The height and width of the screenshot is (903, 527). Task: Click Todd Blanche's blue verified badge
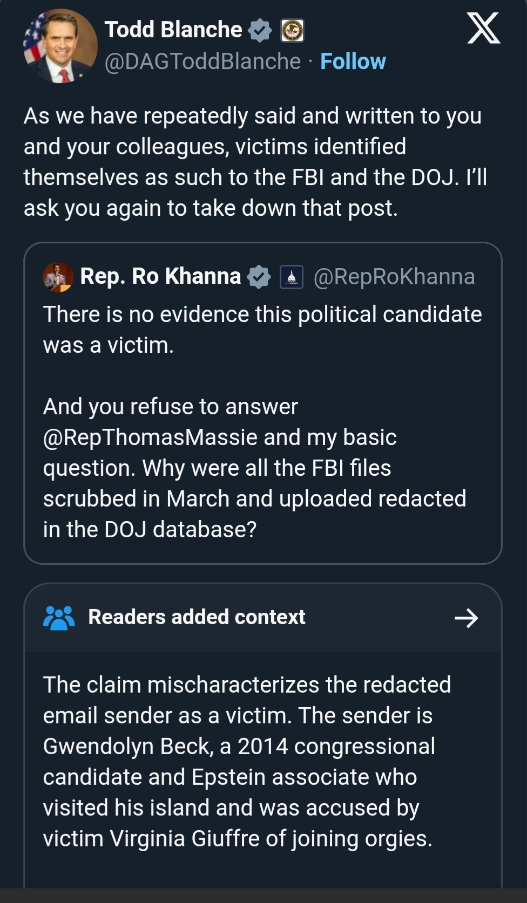[260, 30]
